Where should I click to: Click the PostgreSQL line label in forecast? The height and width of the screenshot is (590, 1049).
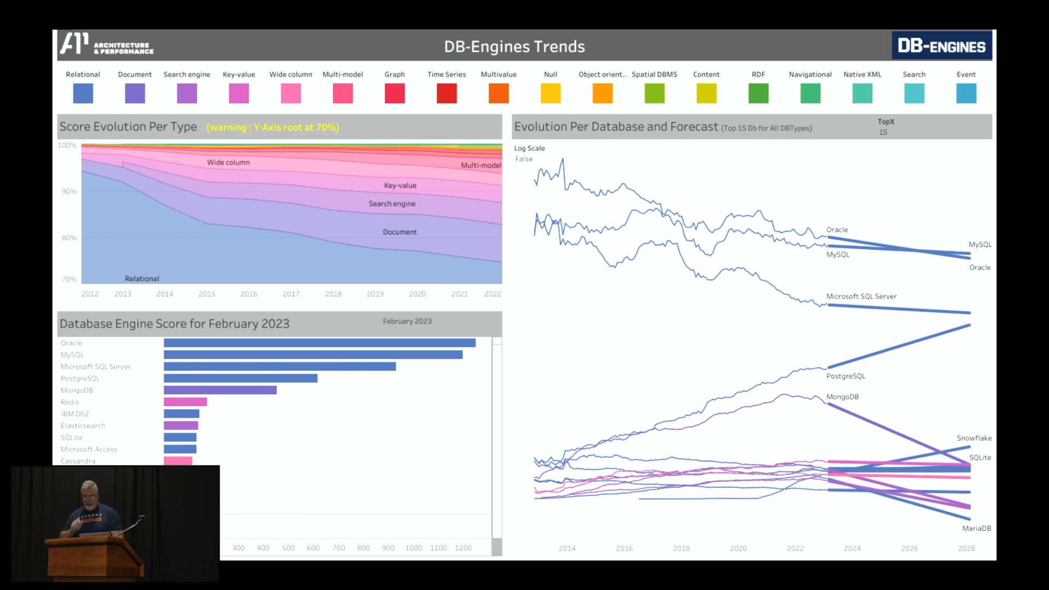[x=846, y=376]
